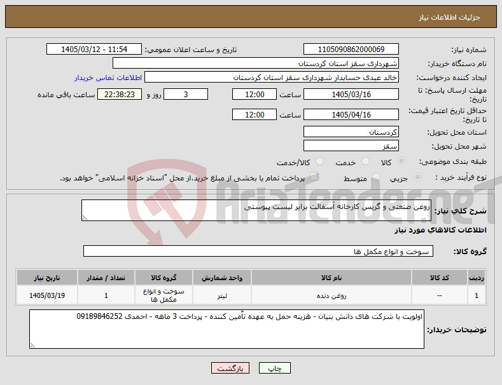
Task: Select the متوسط purchase type radio
Action: pyautogui.click(x=376, y=177)
